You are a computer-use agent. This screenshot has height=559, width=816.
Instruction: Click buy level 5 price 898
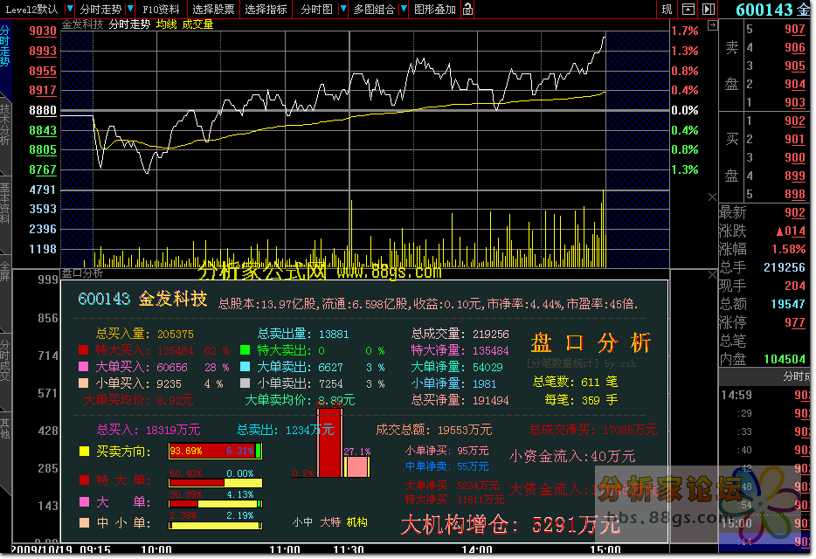pos(795,194)
